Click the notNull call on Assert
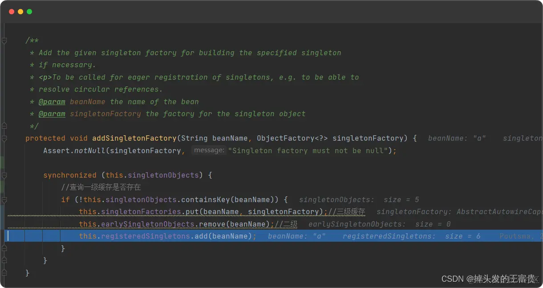Viewport: 543px width, 288px height. tap(90, 151)
